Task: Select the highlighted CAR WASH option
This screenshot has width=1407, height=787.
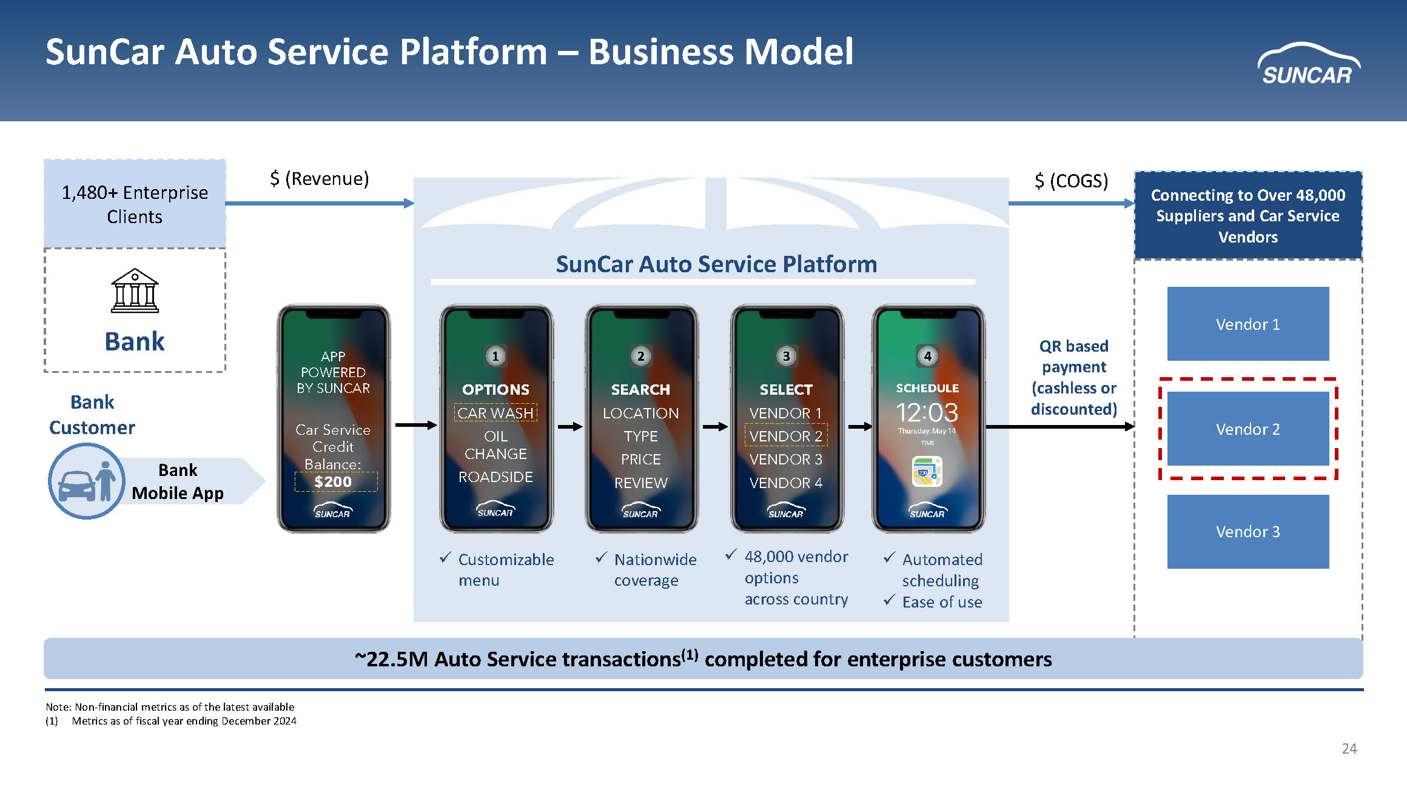Action: click(x=495, y=413)
